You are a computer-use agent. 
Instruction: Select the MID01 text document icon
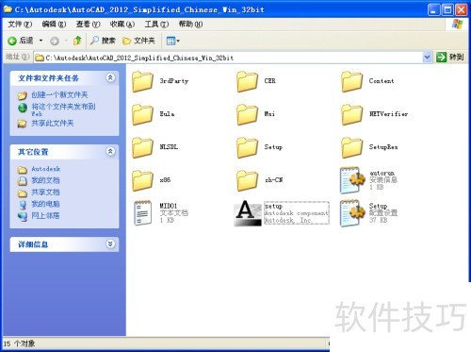(x=142, y=213)
